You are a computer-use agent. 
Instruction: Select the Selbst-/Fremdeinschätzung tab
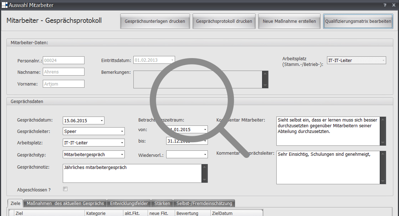coord(204,203)
